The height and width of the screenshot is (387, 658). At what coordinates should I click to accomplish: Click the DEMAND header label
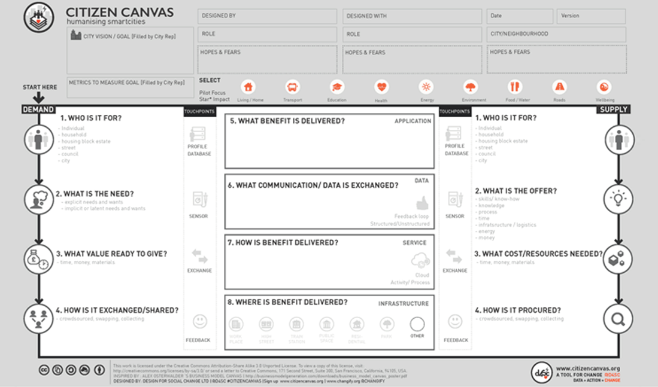pos(39,110)
